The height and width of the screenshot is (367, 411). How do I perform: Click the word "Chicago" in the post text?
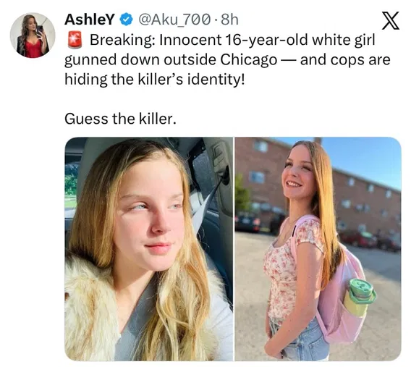click(248, 60)
